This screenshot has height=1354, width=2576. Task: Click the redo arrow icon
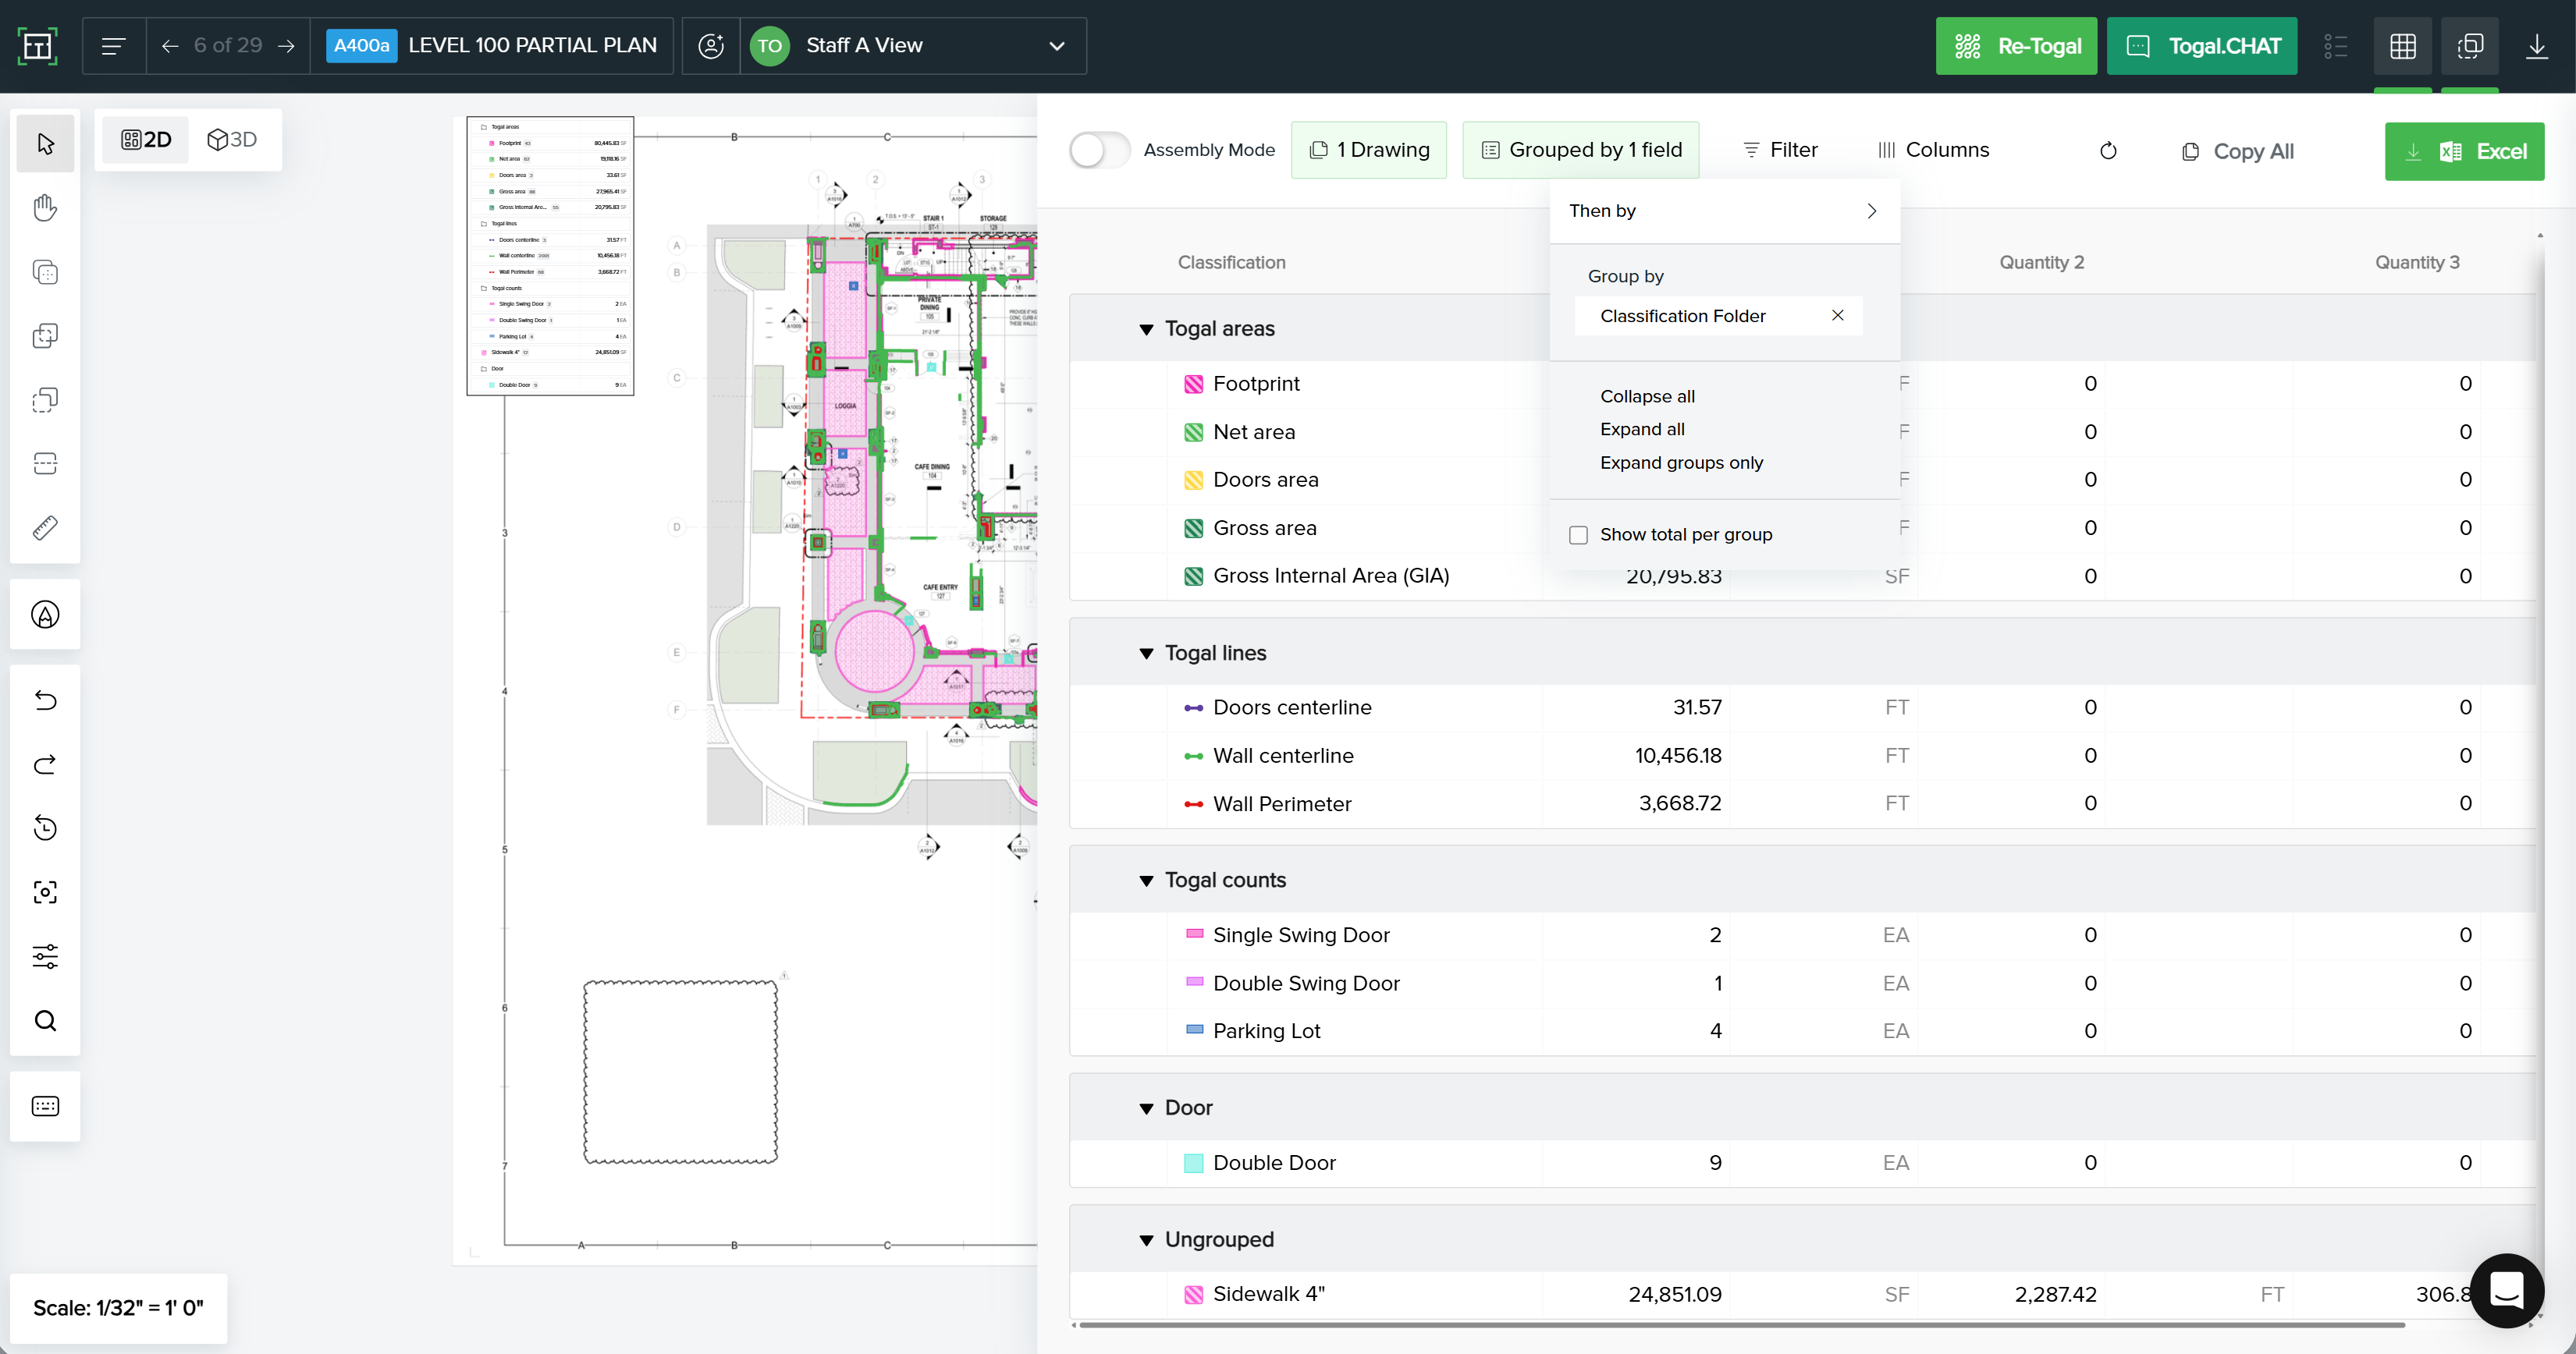pyautogui.click(x=45, y=764)
